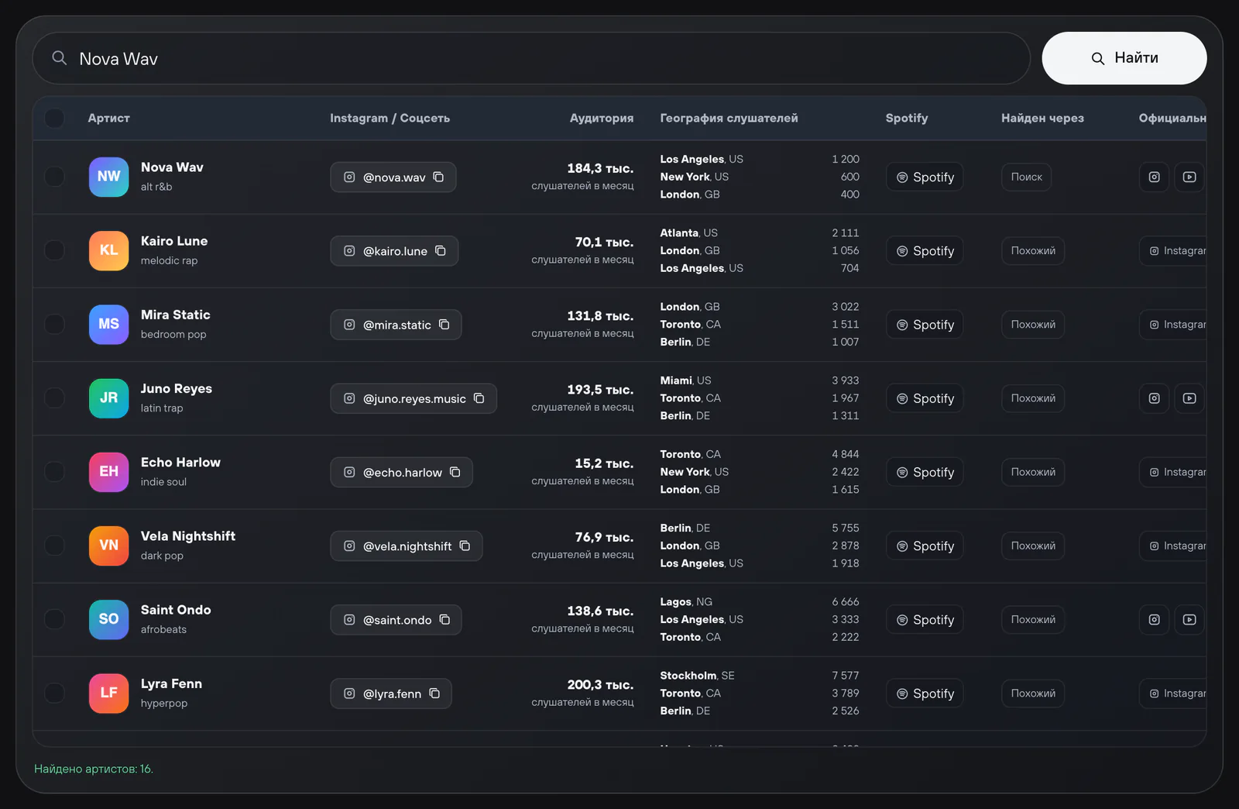This screenshot has height=809, width=1239.
Task: Open Saint Ondo's official Instagram icon
Action: (x=1154, y=620)
